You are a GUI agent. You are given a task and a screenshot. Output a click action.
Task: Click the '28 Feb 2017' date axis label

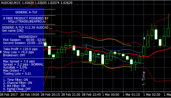[x=9, y=94]
